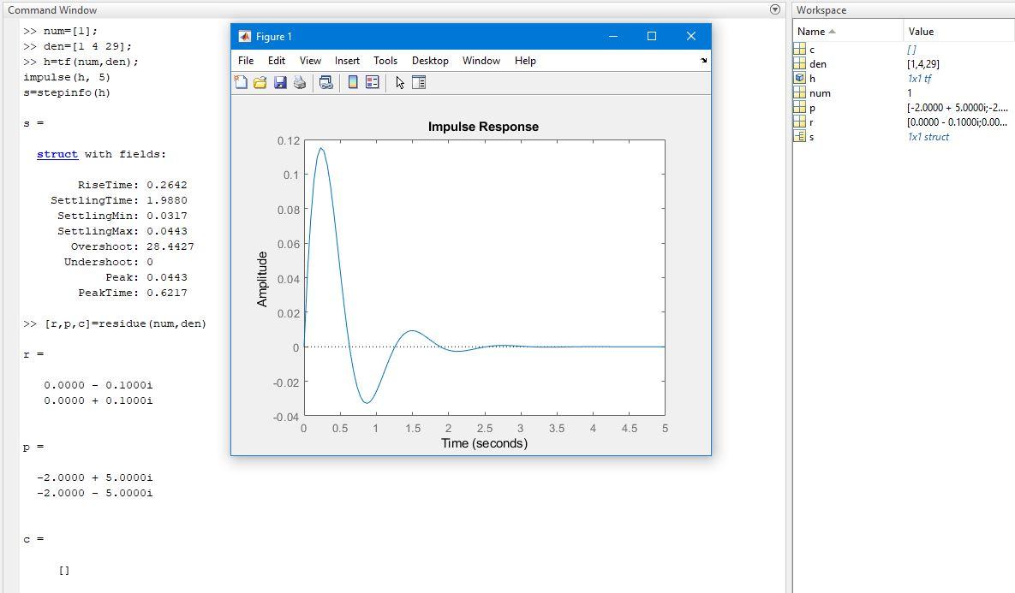
Task: Open the Edit menu in Figure 1
Action: tap(277, 61)
